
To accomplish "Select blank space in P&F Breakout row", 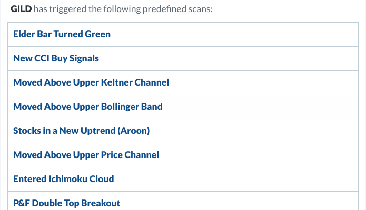I will (x=239, y=202).
